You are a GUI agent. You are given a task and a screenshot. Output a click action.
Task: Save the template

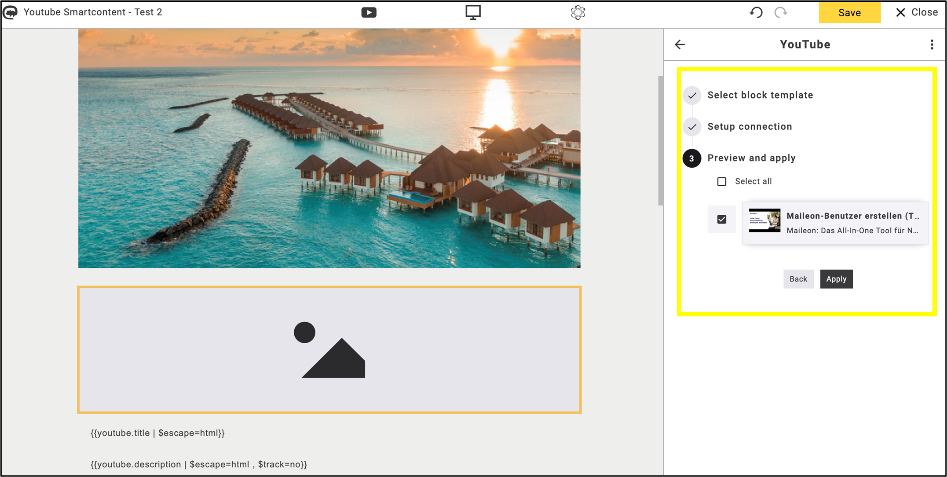click(x=849, y=12)
